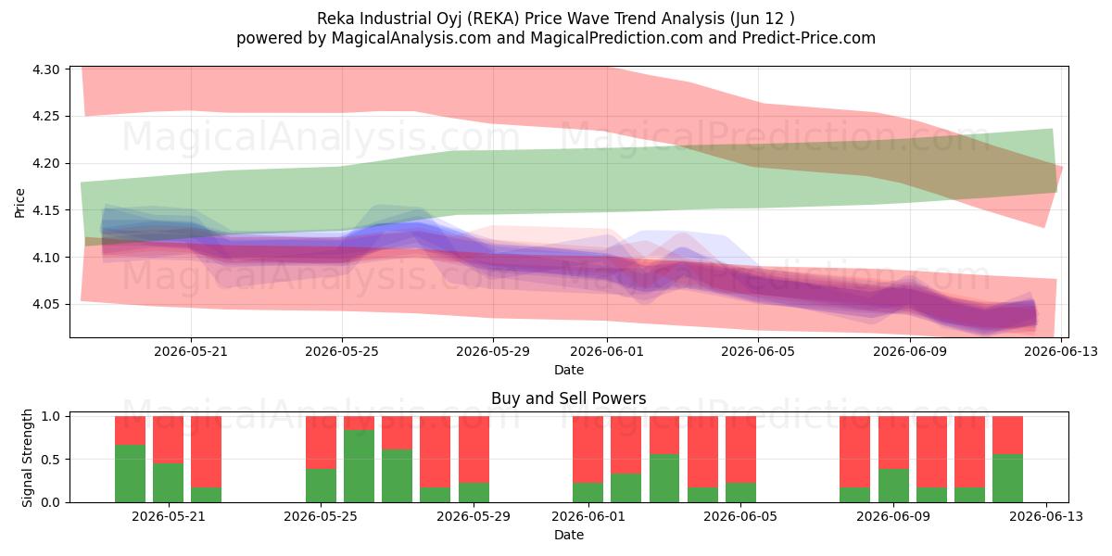Click the 'powered by MagicalAnalysis.com' subtitle line
The height and width of the screenshot is (556, 1112).
click(556, 38)
